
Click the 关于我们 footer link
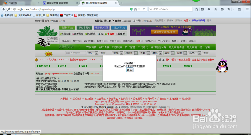65,99
